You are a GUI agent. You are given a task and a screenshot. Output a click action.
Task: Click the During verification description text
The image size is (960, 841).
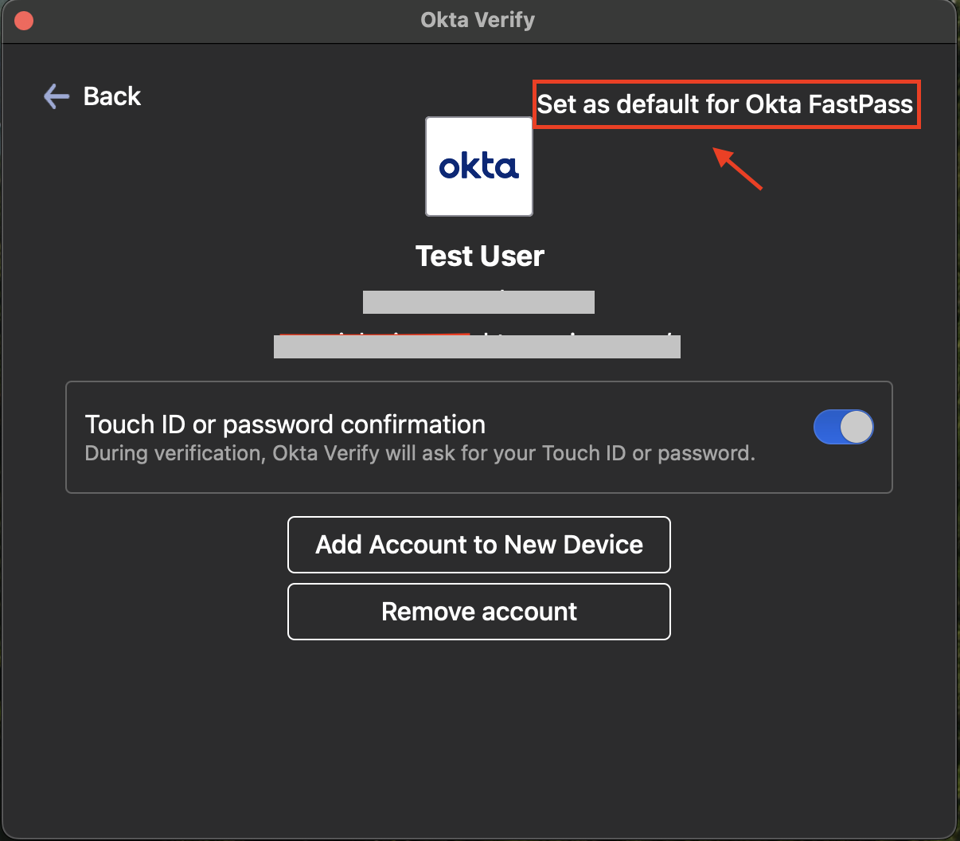(x=420, y=454)
